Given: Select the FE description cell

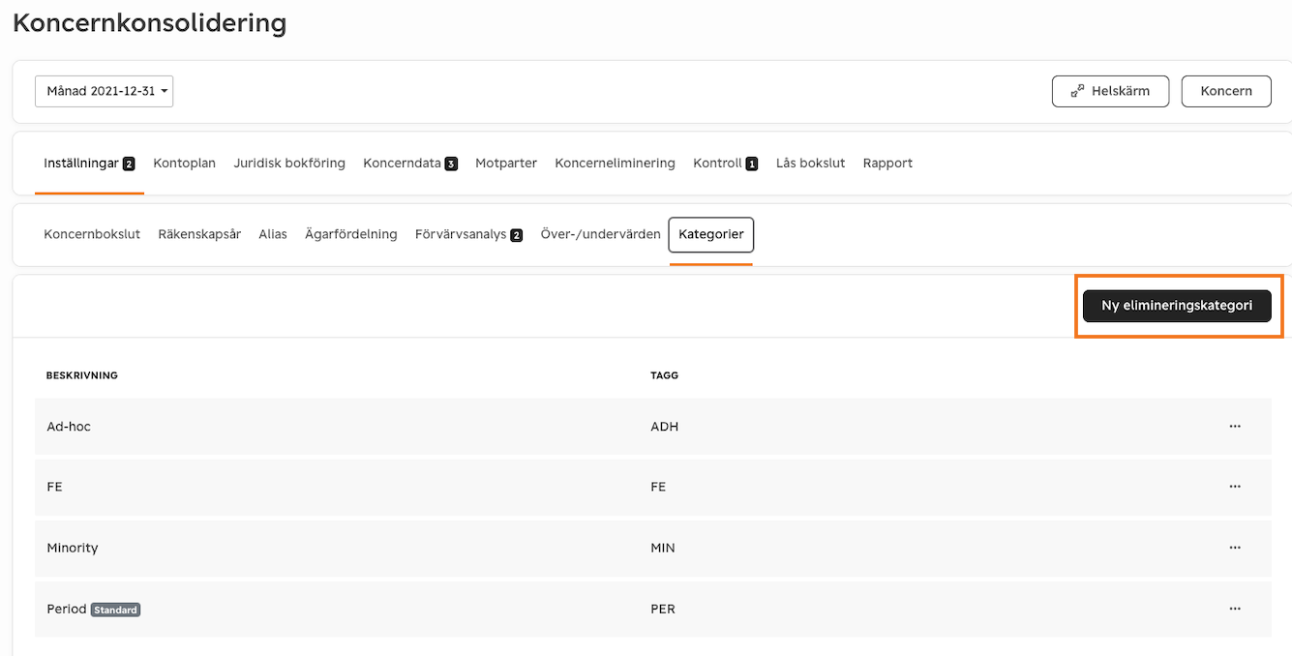Looking at the screenshot, I should [x=54, y=487].
